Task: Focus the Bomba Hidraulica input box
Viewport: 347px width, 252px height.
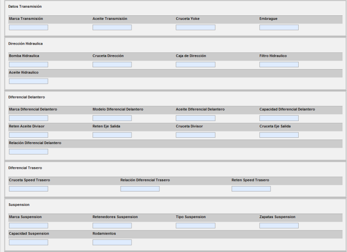Action: [x=28, y=65]
